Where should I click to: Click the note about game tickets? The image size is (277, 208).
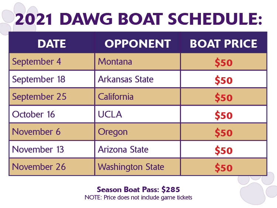click(138, 197)
